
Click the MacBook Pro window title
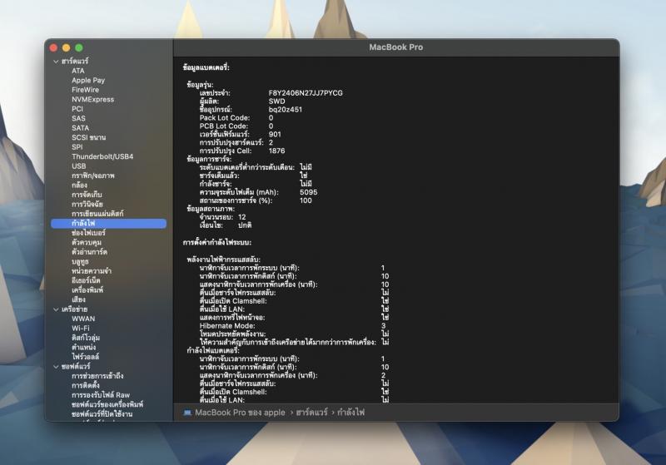396,47
